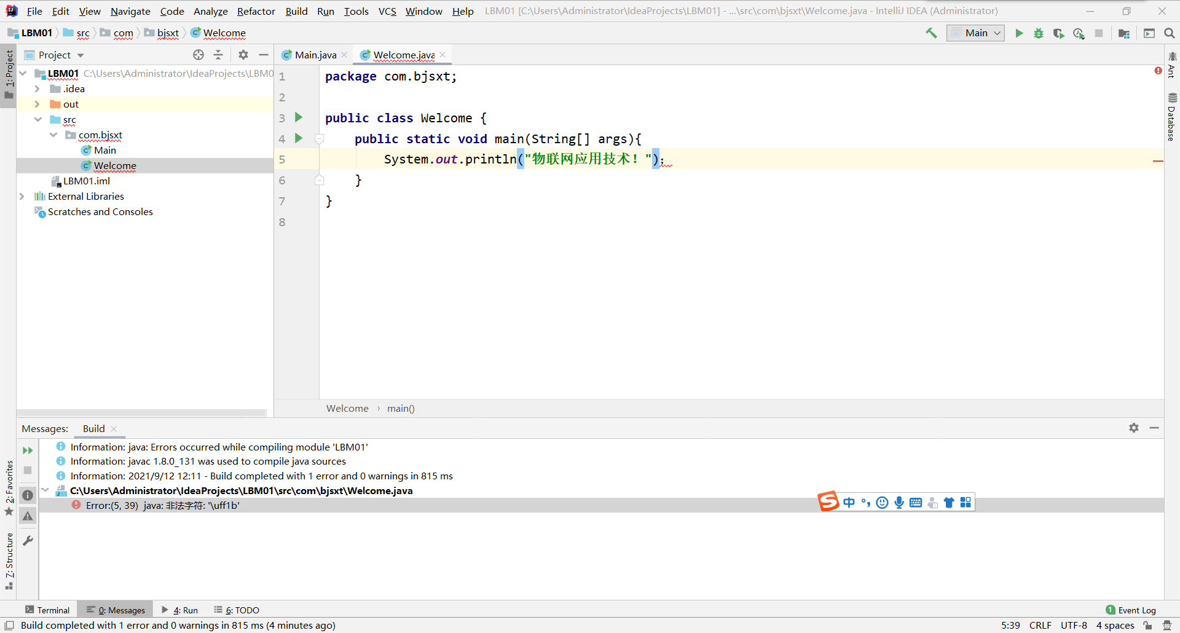
Task: Open Run configuration dropdown showing Main
Action: click(x=976, y=33)
